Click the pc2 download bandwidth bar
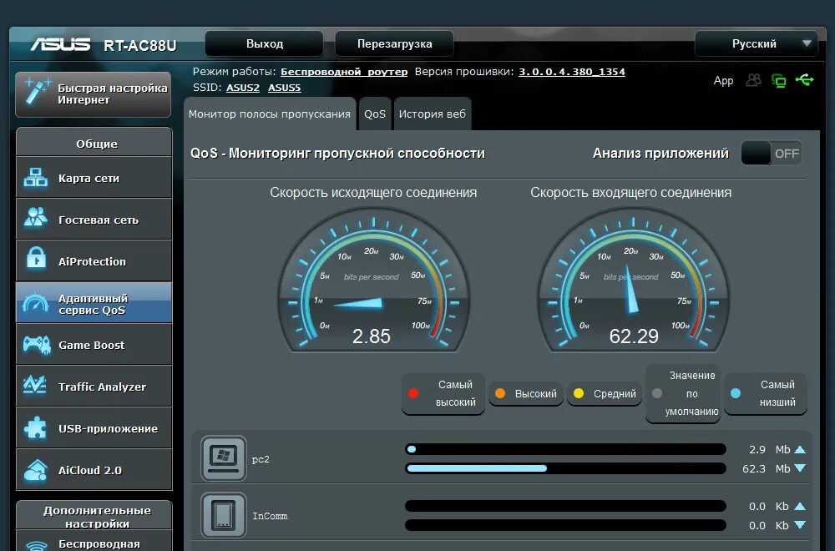835x551 pixels. 565,468
